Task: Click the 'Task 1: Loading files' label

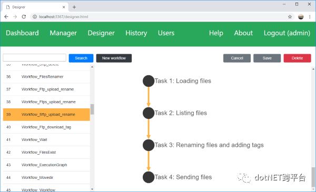Action: click(x=183, y=81)
